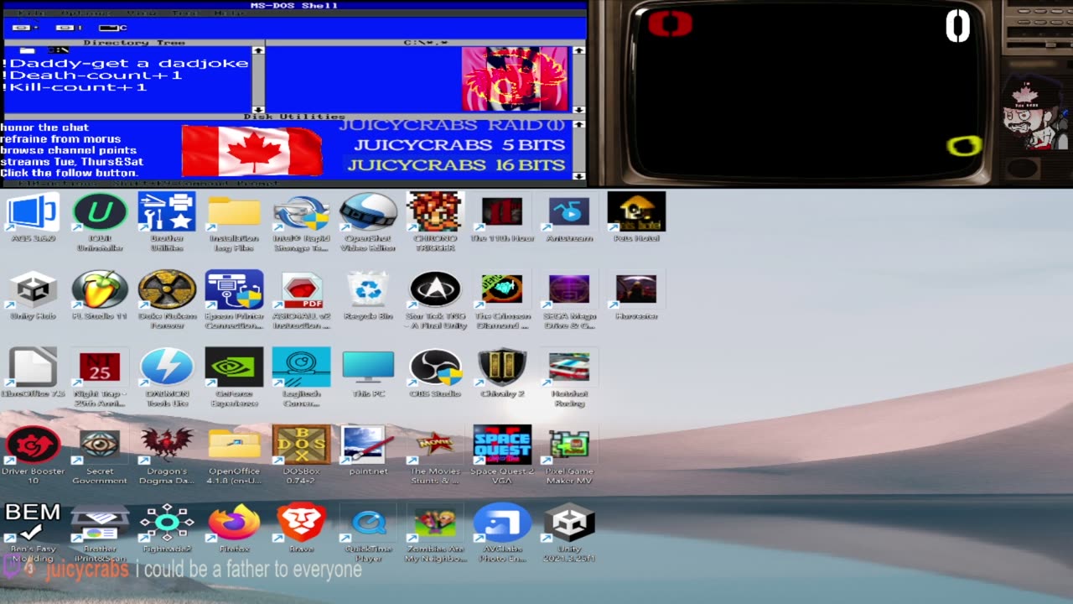Open FL Studio 11
This screenshot has height=604, width=1073.
tap(100, 297)
